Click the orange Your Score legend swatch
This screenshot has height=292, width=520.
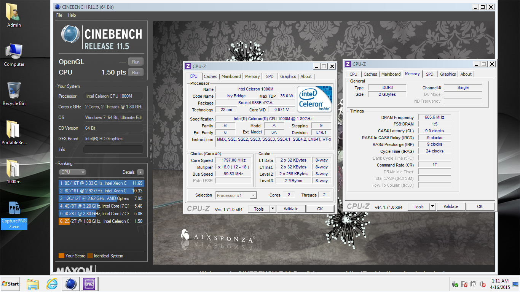coord(61,256)
